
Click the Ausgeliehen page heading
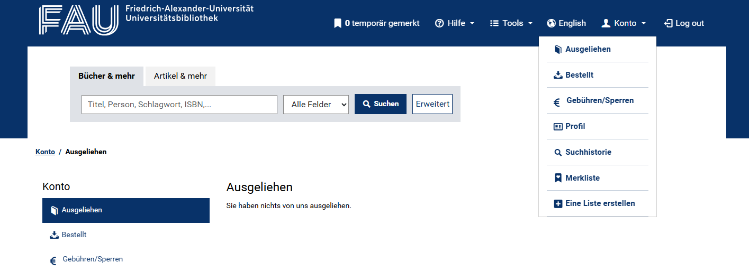tap(259, 187)
